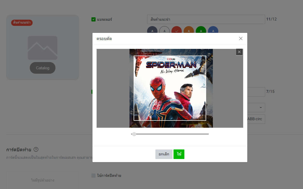Click the image placeholder icon in preview card
This screenshot has width=303, height=189.
(42, 48)
